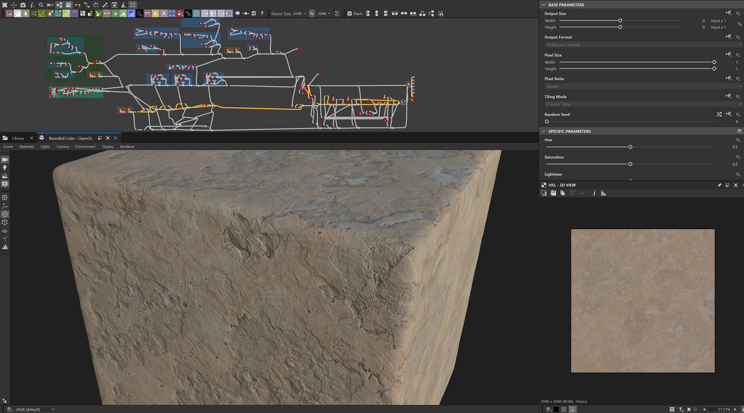Image resolution: width=744 pixels, height=413 pixels.
Task: Show histogram in the 2D view
Action: (603, 193)
